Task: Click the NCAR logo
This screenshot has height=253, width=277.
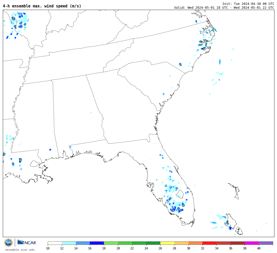Action: 27,242
